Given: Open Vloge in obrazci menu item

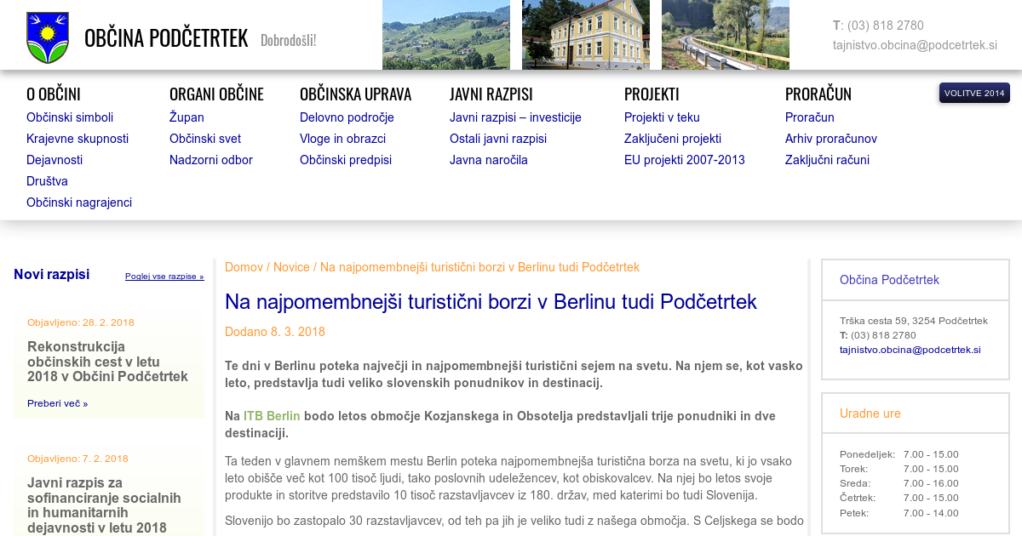Looking at the screenshot, I should pyautogui.click(x=342, y=139).
